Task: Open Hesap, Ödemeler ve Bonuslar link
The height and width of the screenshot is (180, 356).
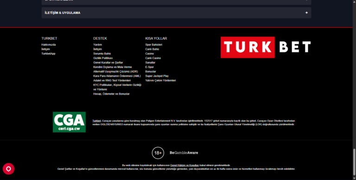Action: click(x=111, y=94)
